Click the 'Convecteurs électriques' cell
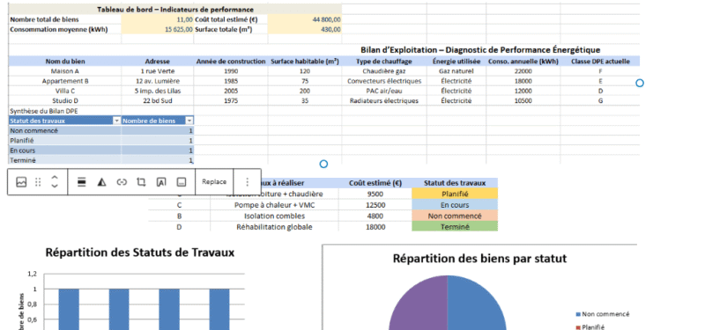Image resolution: width=705 pixels, height=330 pixels. 384,81
